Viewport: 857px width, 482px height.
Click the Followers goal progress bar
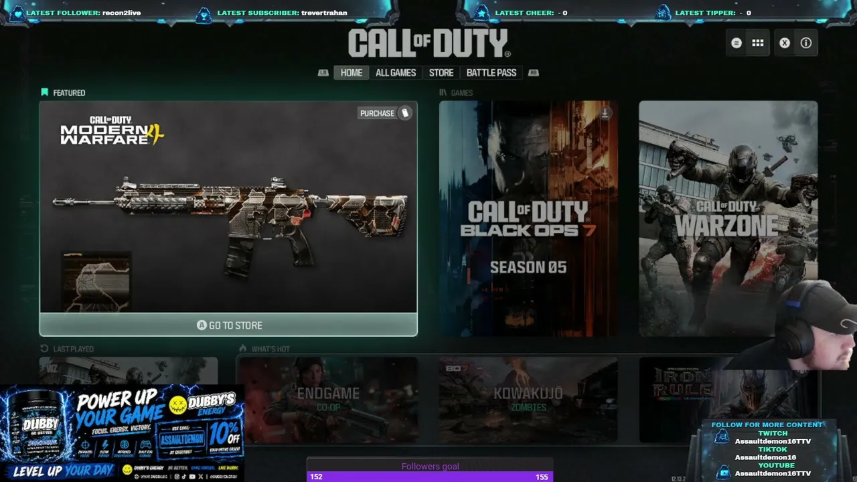click(430, 477)
